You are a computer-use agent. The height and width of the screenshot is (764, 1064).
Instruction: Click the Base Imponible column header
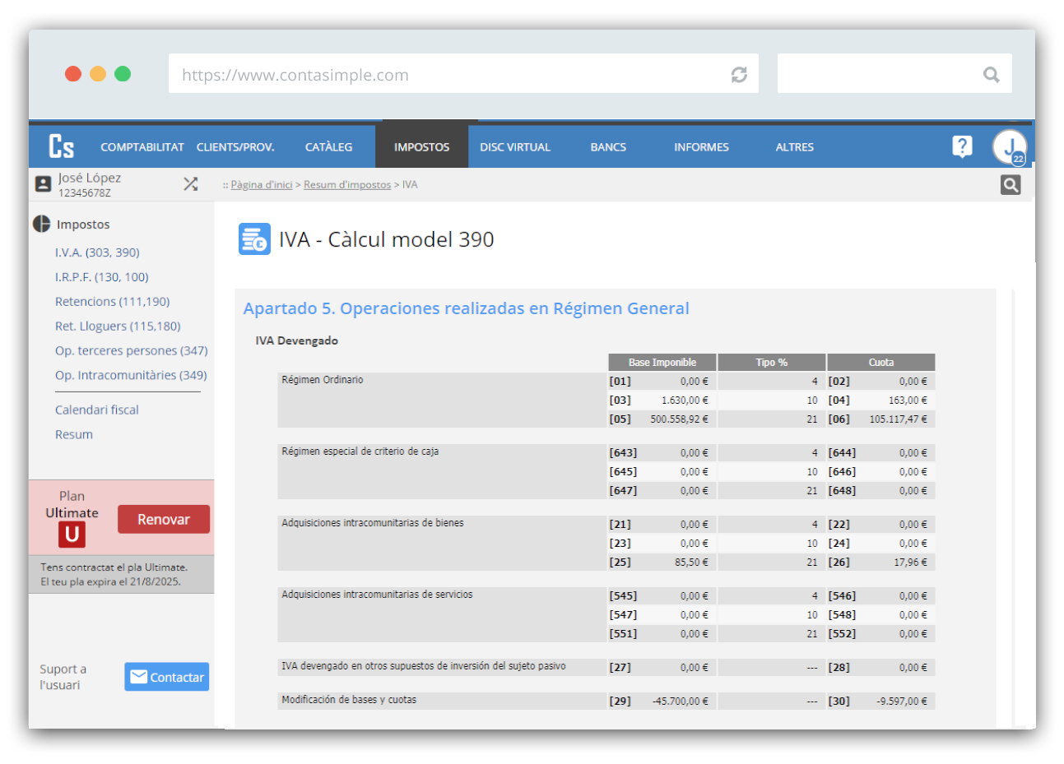point(662,362)
